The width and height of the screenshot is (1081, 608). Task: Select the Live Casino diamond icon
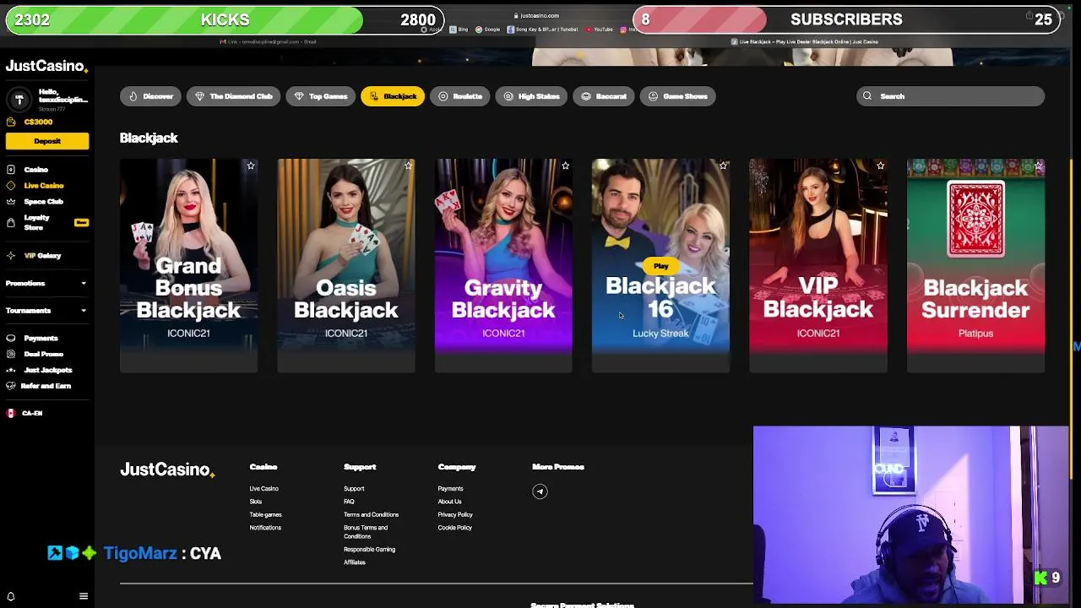click(11, 186)
